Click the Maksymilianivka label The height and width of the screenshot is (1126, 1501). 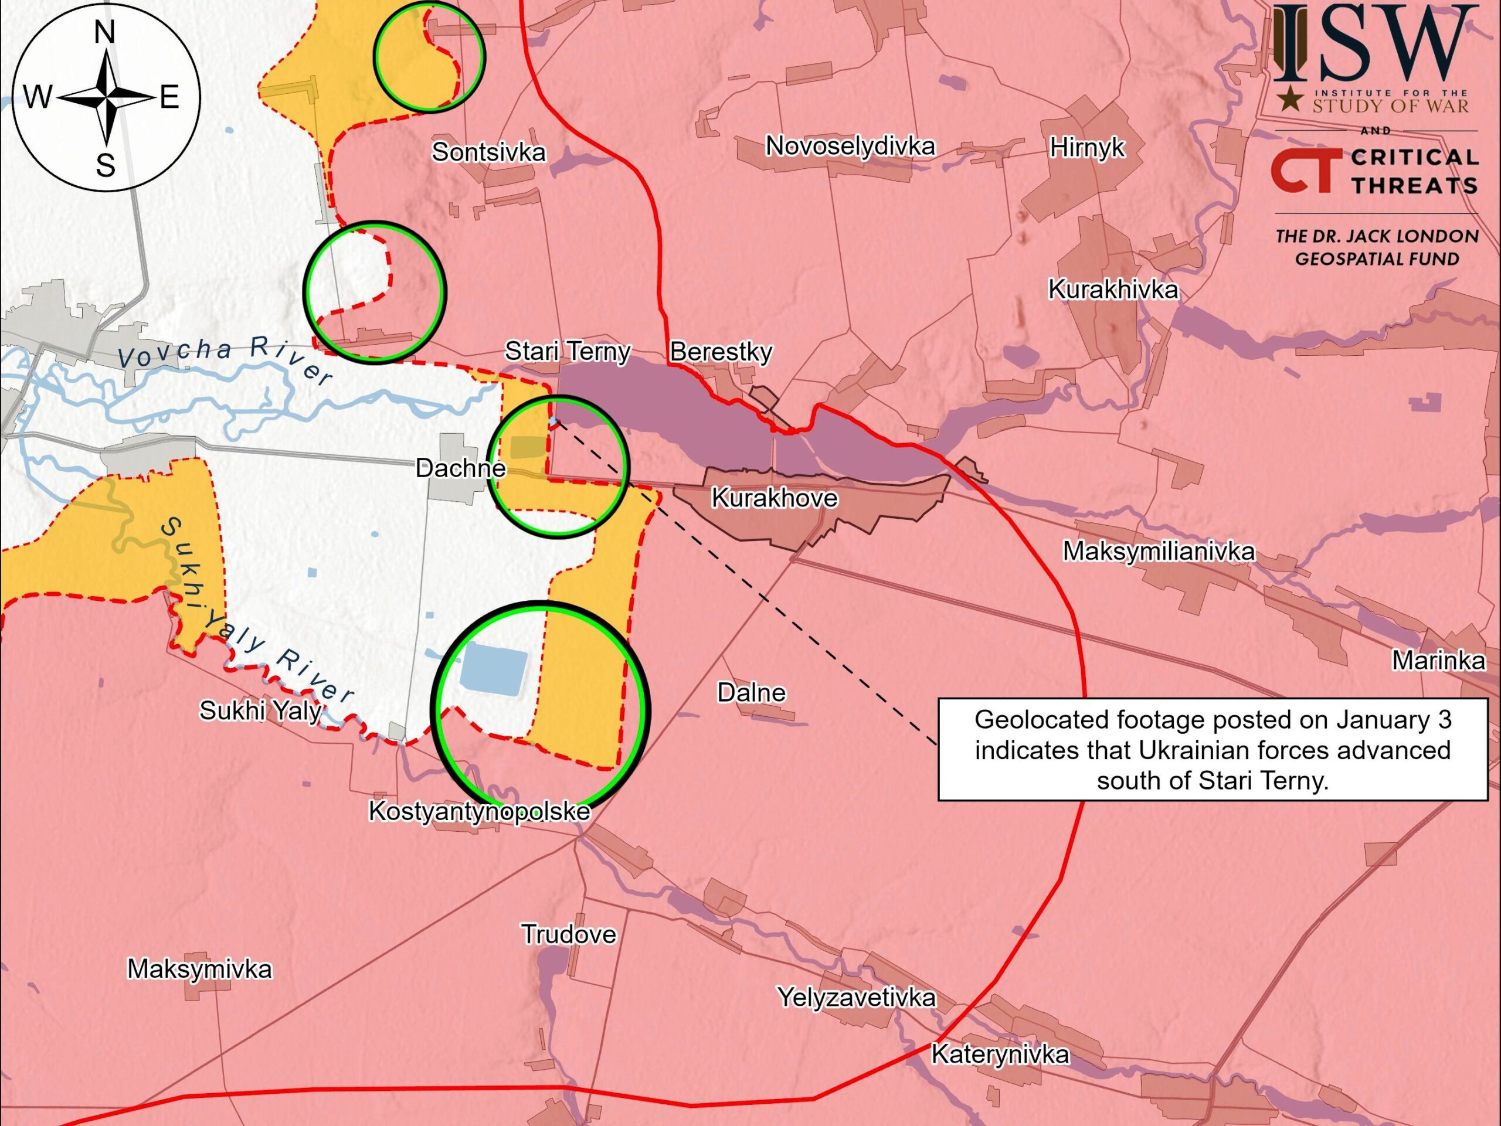click(1159, 551)
